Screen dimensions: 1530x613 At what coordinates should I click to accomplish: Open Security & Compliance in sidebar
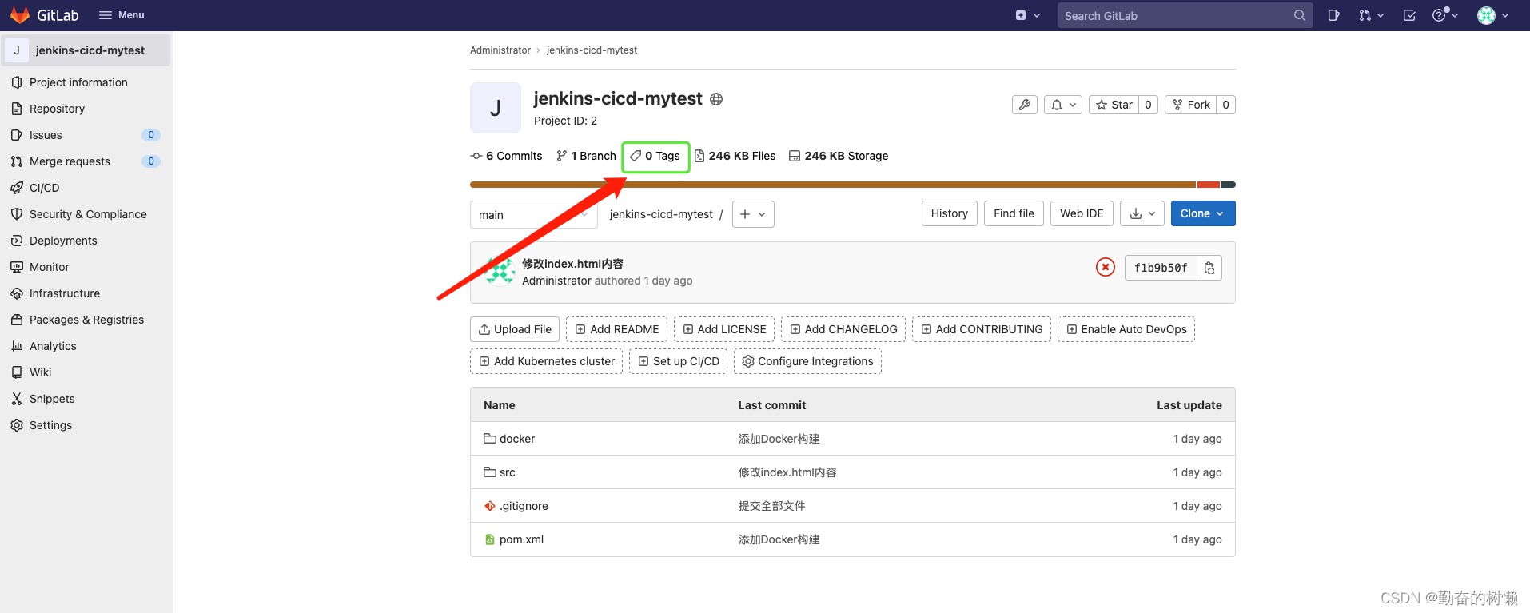point(86,214)
